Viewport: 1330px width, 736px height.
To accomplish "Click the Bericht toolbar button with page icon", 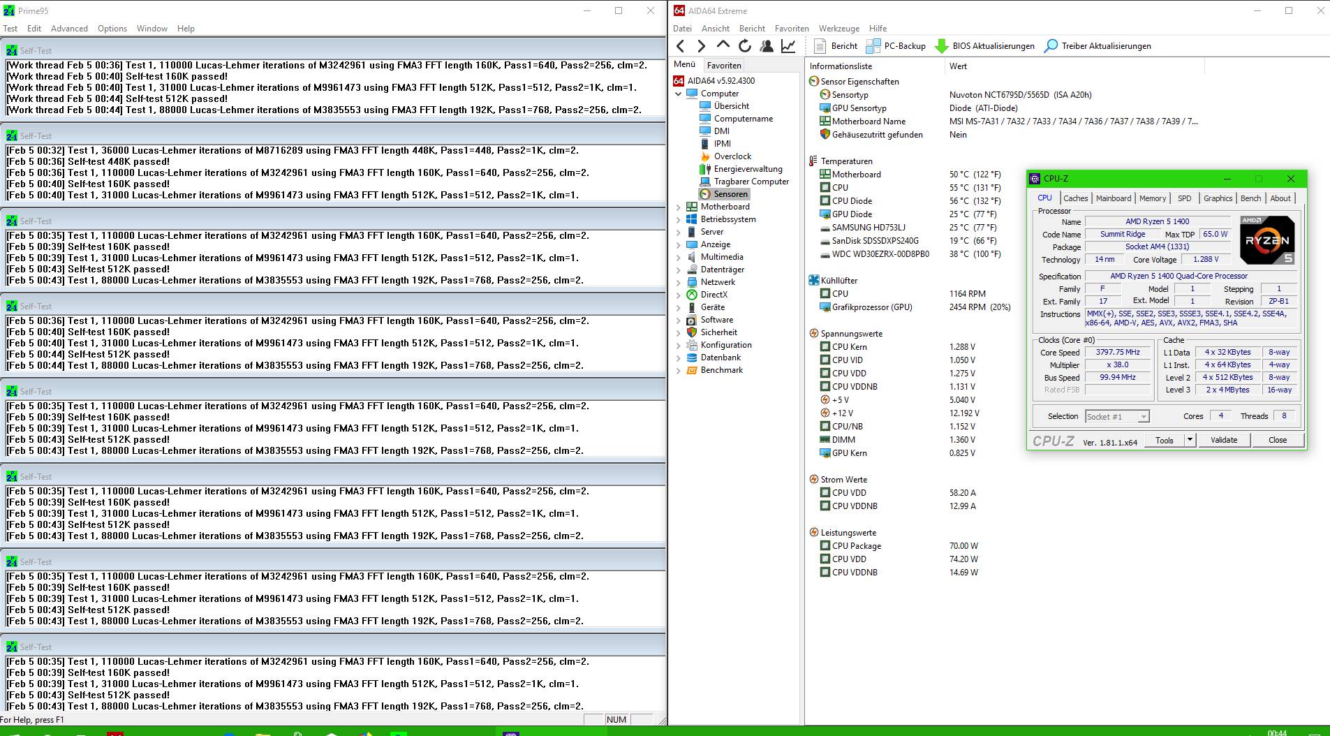I will pos(836,46).
